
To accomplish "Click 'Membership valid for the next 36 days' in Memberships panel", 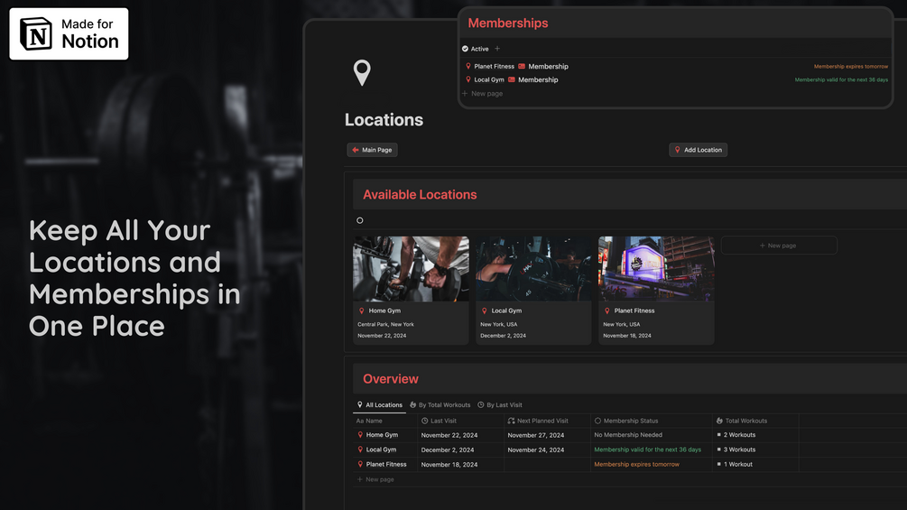I will [841, 79].
